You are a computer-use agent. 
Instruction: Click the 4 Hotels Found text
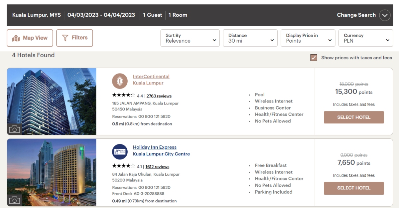33,55
